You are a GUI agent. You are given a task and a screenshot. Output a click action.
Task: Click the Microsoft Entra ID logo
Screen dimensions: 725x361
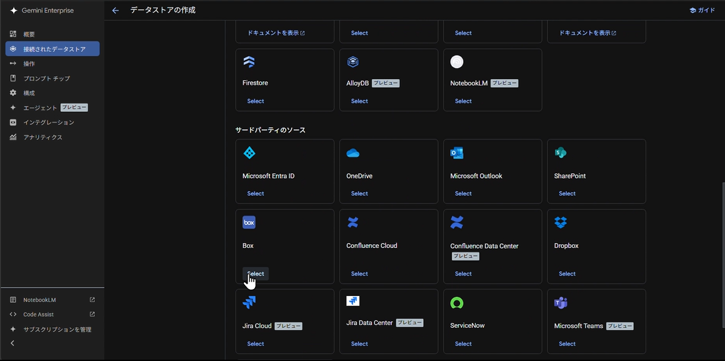pyautogui.click(x=249, y=153)
